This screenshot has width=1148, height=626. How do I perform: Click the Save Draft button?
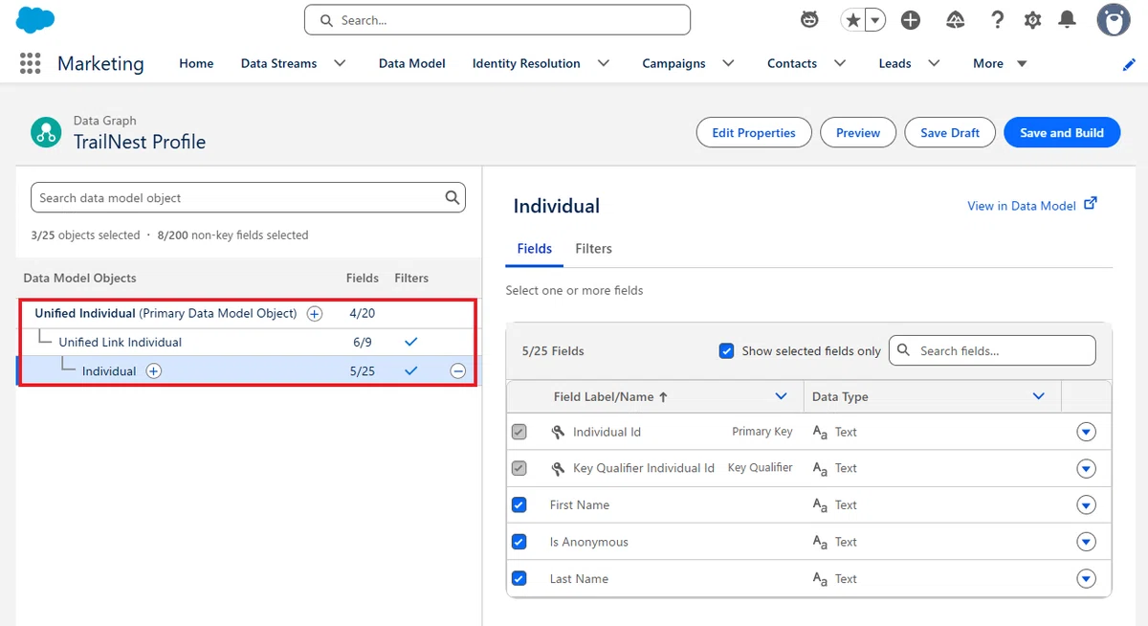[950, 133]
